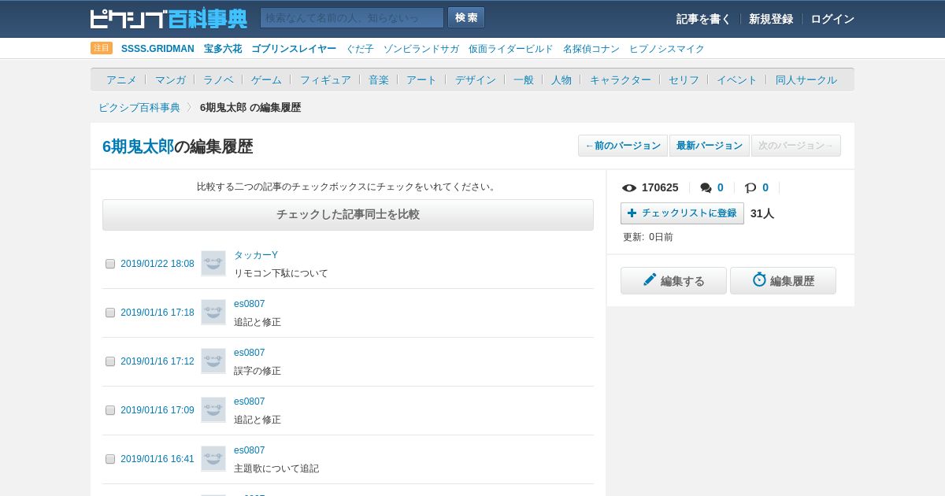Click the eye view-count icon
945x496 pixels.
pos(629,187)
